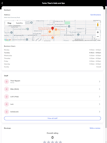
Task: Expand Thao Nguyen staff chevron
Action: pos(99,82)
